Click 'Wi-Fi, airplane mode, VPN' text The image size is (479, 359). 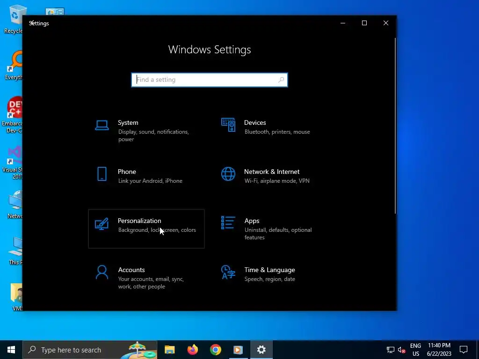point(277,181)
